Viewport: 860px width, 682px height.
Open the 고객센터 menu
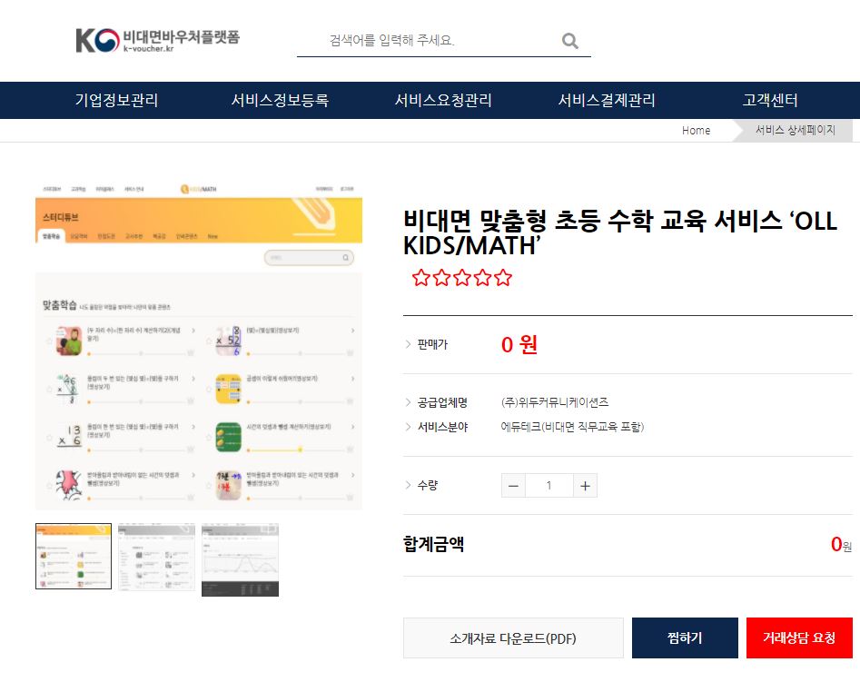coord(770,100)
